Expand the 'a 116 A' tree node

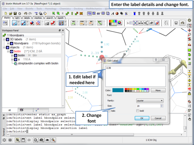pos(12,59)
